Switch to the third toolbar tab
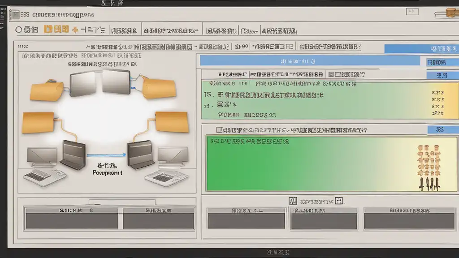Viewport: 459px width, 258px height. tap(221, 31)
